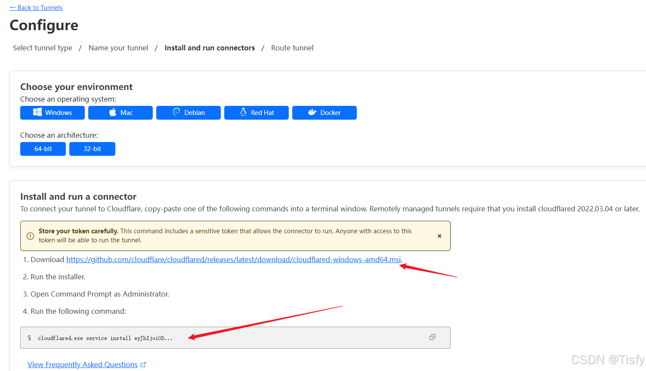The image size is (646, 371).
Task: Click the Apple logo on Mac button
Action: tap(113, 112)
